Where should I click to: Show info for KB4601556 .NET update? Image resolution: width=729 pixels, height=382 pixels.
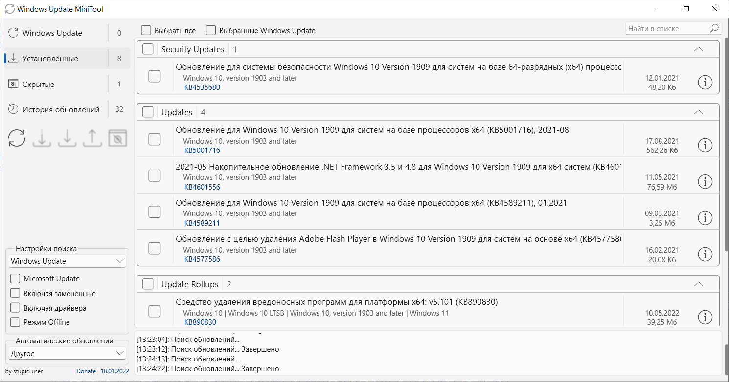point(705,181)
